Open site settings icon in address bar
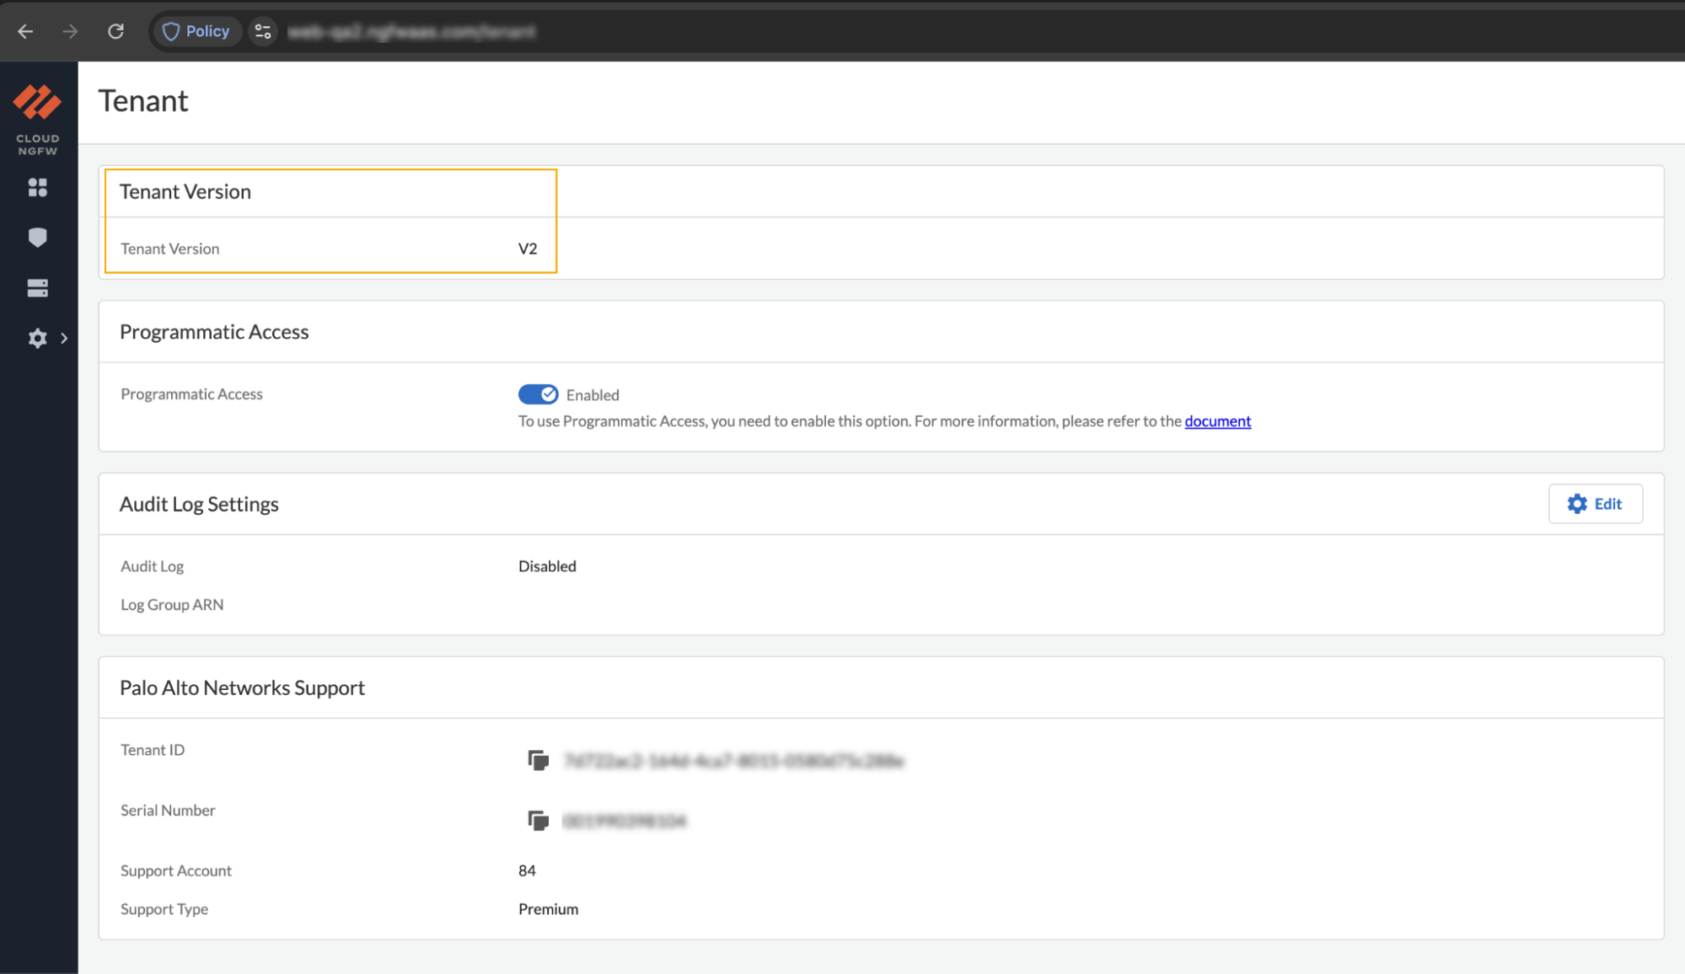 tap(263, 31)
